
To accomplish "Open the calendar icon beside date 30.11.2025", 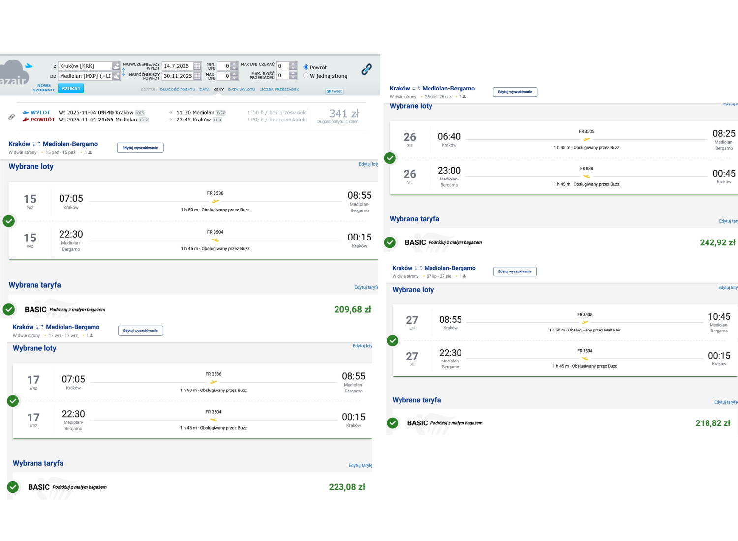I will point(197,76).
